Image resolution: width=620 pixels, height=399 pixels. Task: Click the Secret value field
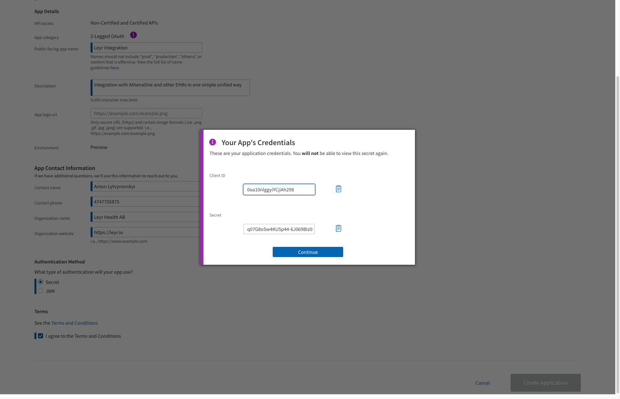pyautogui.click(x=279, y=229)
